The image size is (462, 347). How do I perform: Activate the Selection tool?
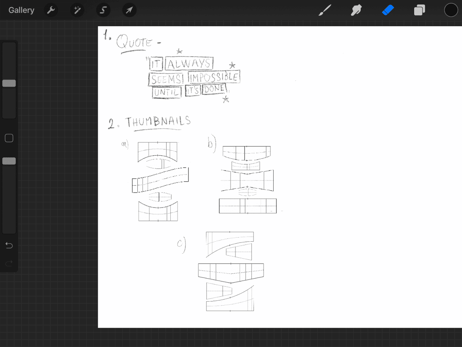pos(103,10)
